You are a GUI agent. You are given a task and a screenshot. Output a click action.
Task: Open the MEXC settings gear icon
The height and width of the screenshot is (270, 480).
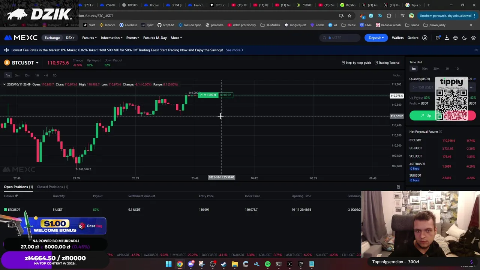click(x=473, y=38)
